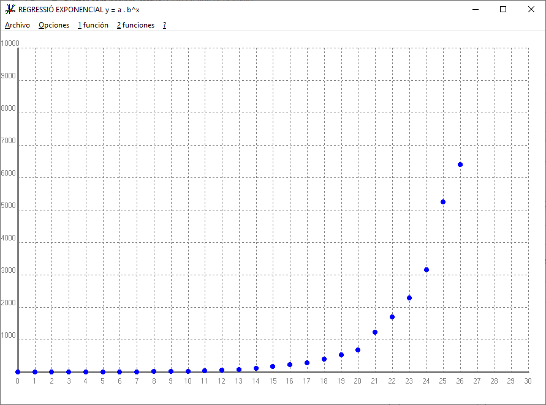
Task: Open the 1 función menu
Action: [93, 25]
